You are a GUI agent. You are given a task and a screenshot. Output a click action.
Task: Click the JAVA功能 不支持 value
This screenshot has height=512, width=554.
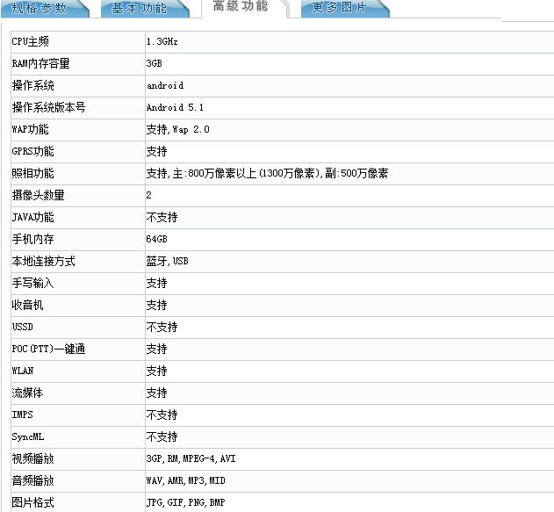(162, 217)
